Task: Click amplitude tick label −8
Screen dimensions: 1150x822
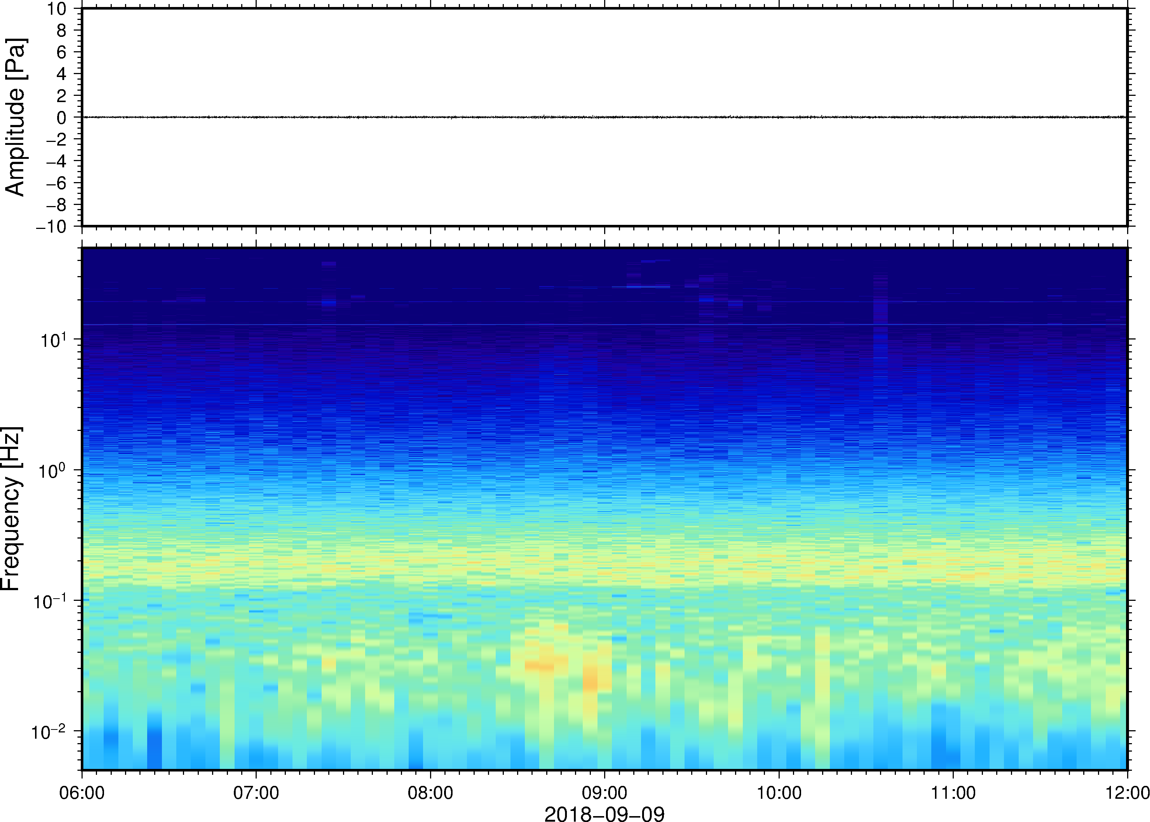Action: (57, 205)
